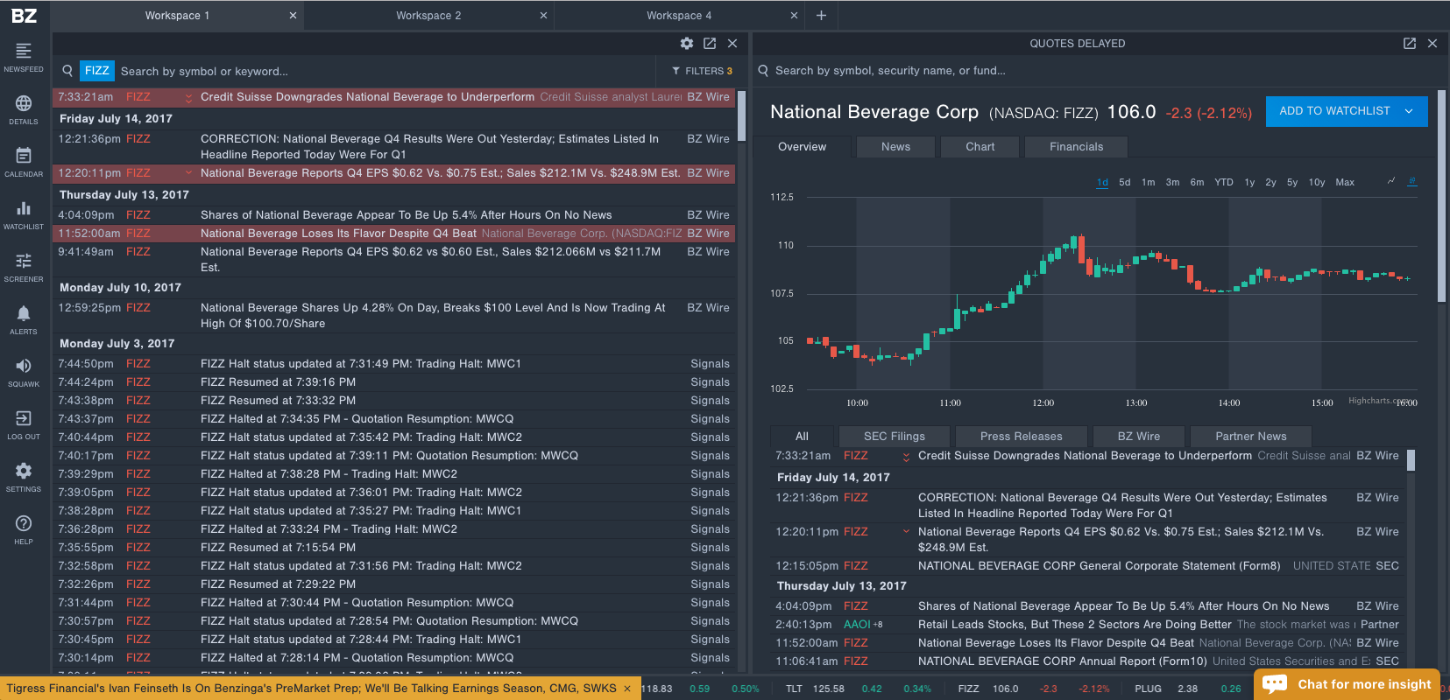Close the quotes delayed panel
The width and height of the screenshot is (1450, 700).
pyautogui.click(x=1432, y=43)
